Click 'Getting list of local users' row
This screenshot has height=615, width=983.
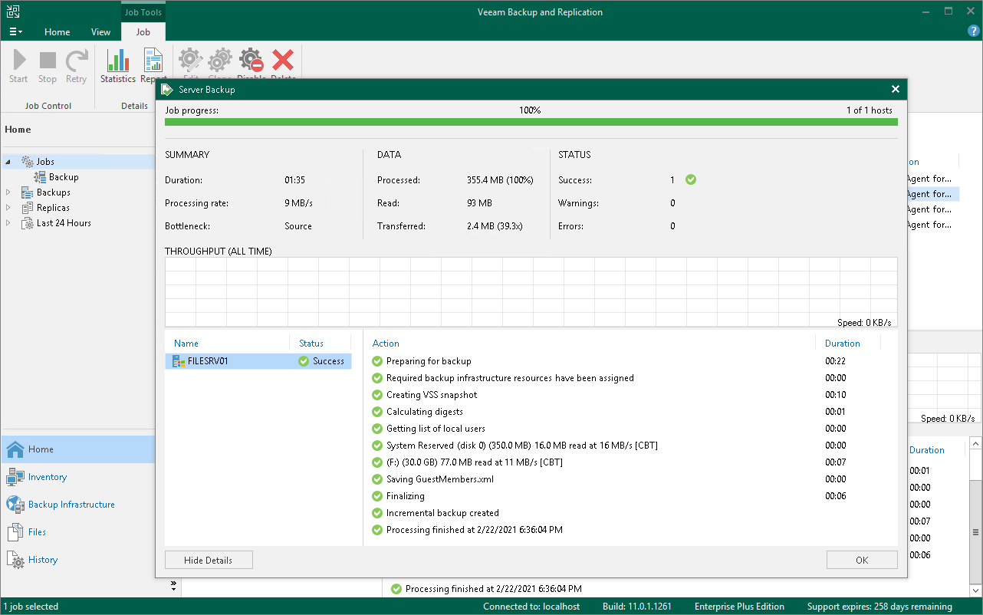[436, 429]
